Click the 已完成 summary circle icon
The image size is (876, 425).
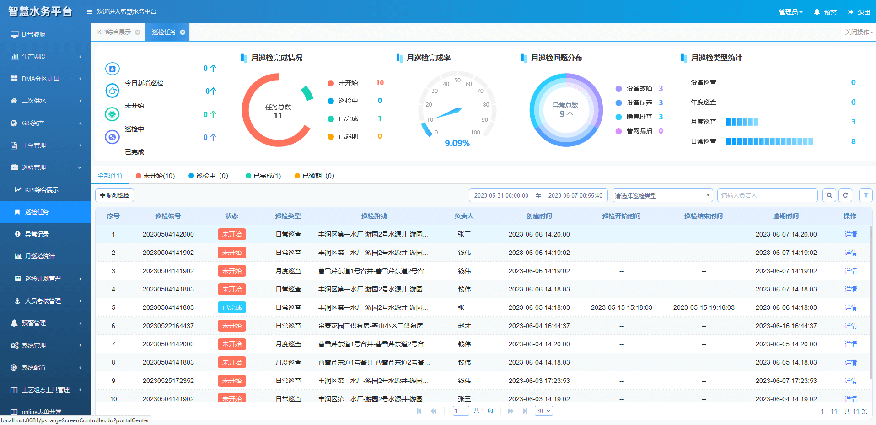113,137
